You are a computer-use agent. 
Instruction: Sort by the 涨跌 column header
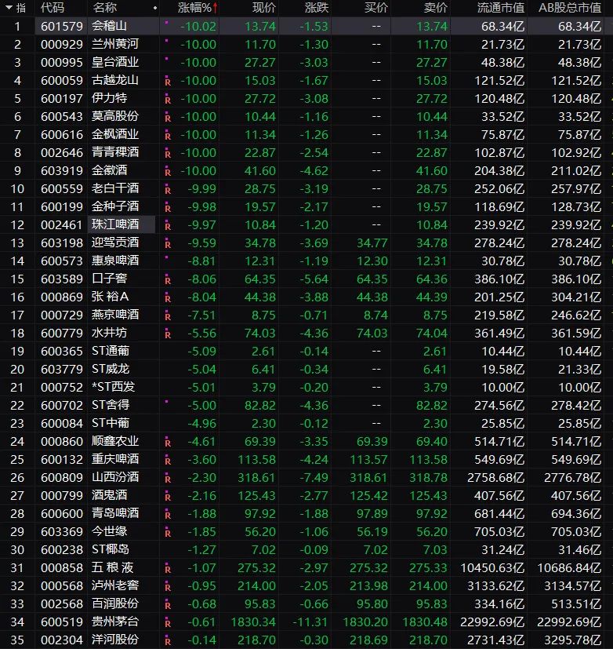(317, 7)
